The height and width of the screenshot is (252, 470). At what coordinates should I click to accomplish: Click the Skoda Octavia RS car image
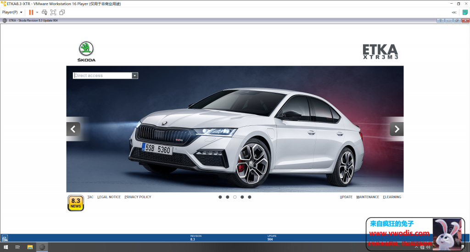[235, 129]
